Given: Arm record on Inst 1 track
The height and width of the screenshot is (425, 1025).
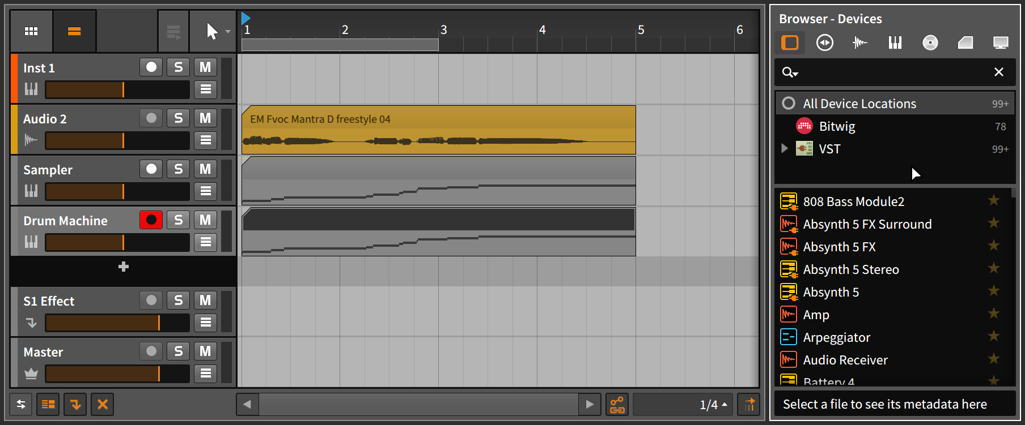Looking at the screenshot, I should click(151, 67).
